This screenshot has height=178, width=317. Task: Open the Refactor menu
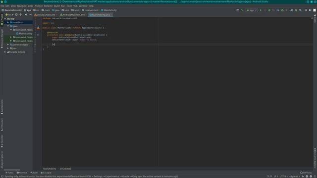(49, 6)
